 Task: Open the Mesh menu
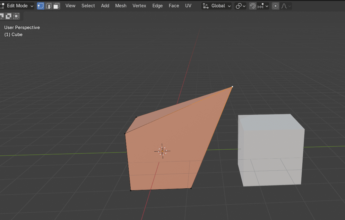121,6
